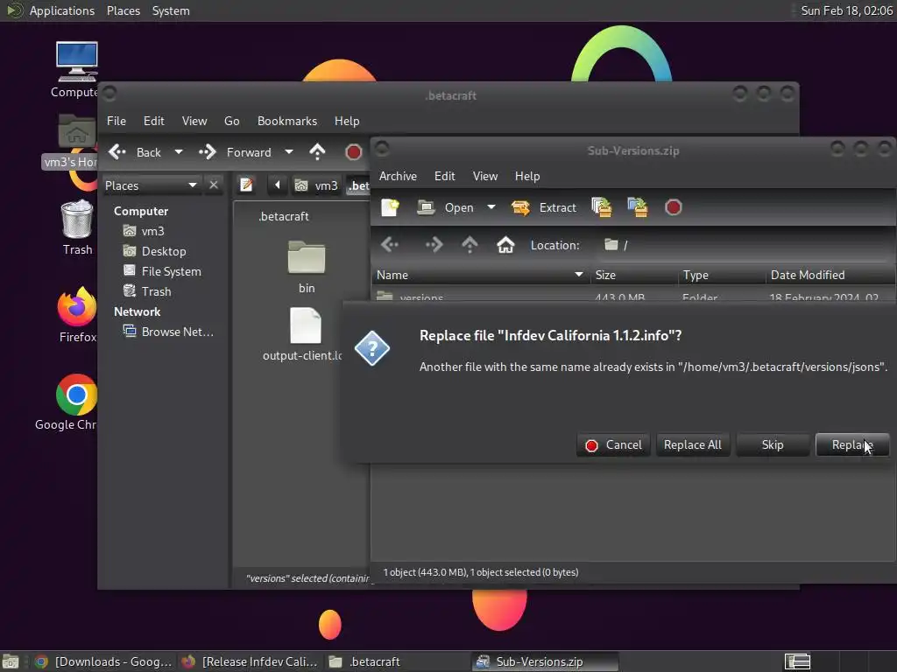Expand Open recent dropdown arrow in archive manager
This screenshot has width=897, height=672.
[x=491, y=206]
